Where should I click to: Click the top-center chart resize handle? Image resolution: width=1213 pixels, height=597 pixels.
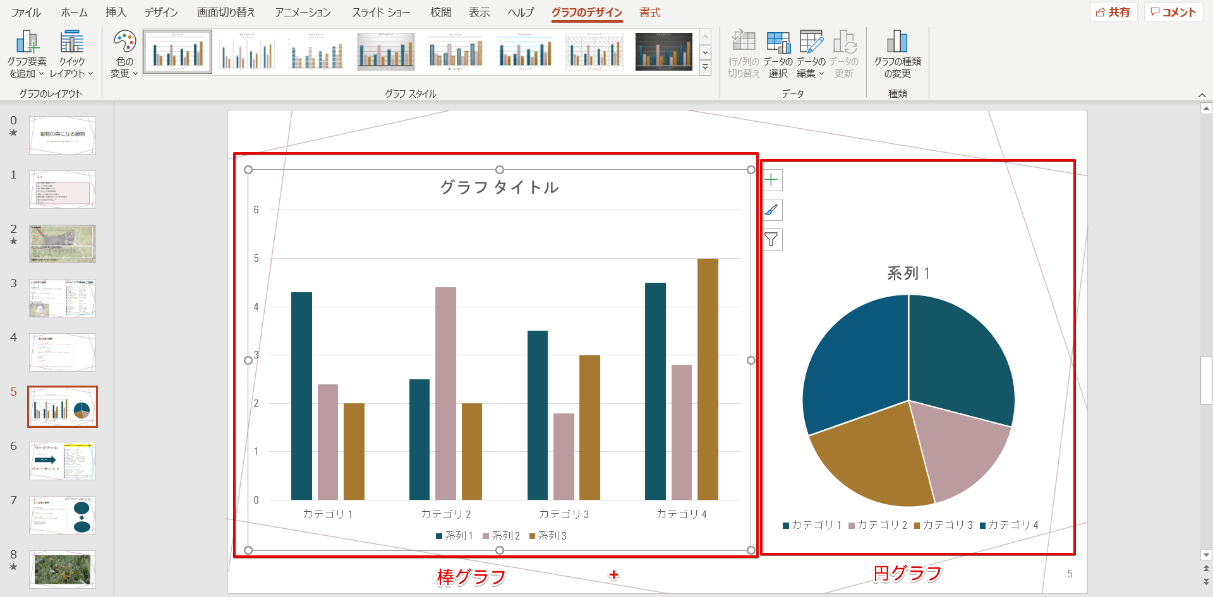coord(500,170)
